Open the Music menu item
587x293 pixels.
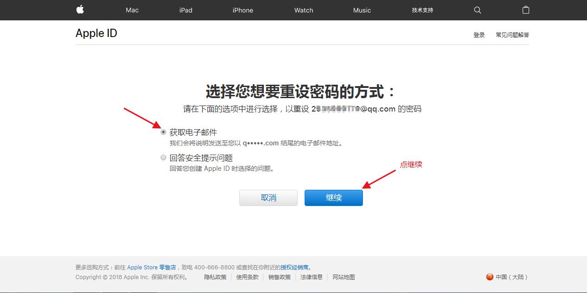point(362,10)
